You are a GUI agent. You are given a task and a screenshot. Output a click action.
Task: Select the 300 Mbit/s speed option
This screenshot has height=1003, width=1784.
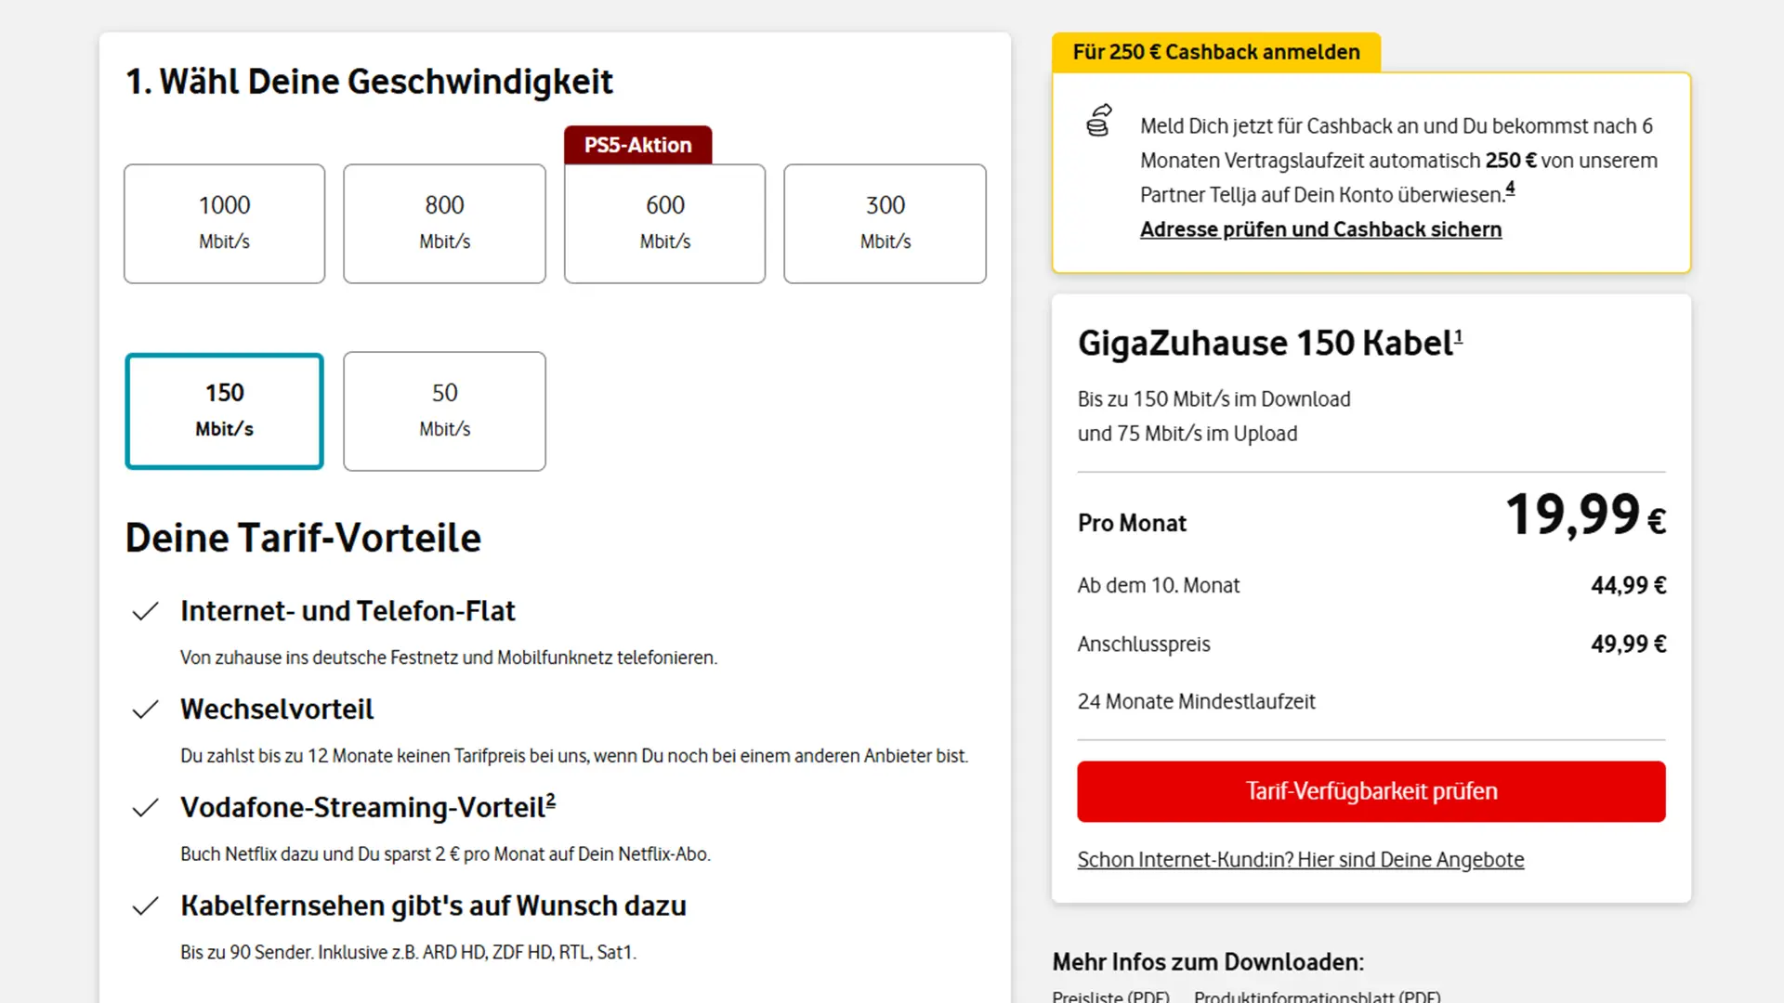tap(885, 223)
